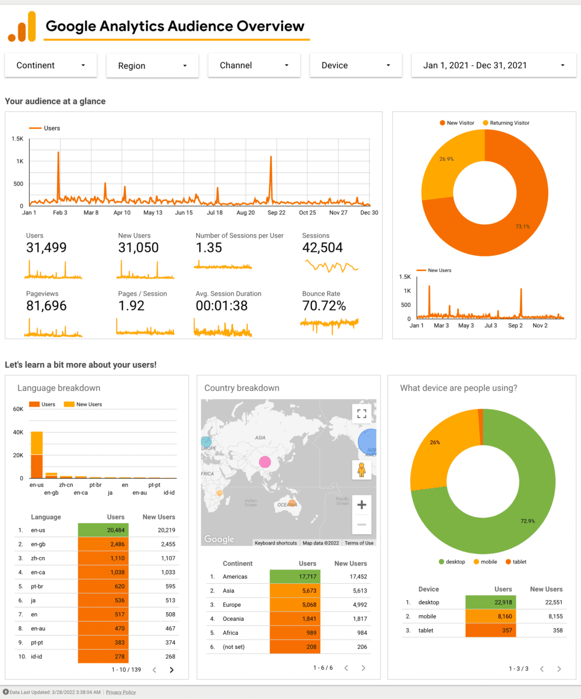The image size is (581, 699).
Task: Click the Street View pegman icon
Action: click(362, 469)
